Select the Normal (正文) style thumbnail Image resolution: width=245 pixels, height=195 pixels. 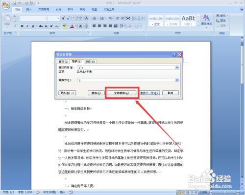pyautogui.click(x=156, y=21)
